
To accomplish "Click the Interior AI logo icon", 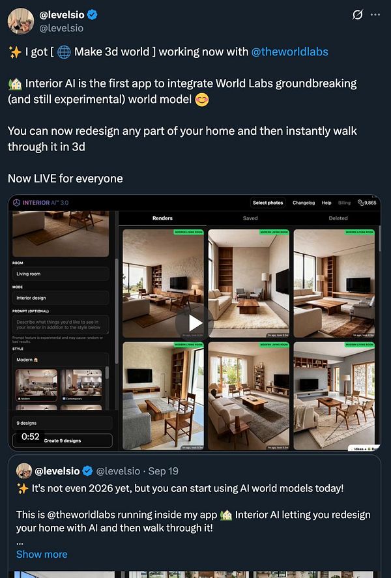I will pos(17,203).
